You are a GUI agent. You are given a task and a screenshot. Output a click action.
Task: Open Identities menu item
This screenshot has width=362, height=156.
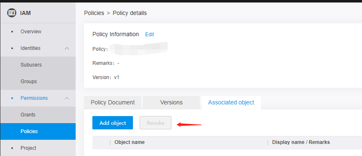pyautogui.click(x=31, y=48)
